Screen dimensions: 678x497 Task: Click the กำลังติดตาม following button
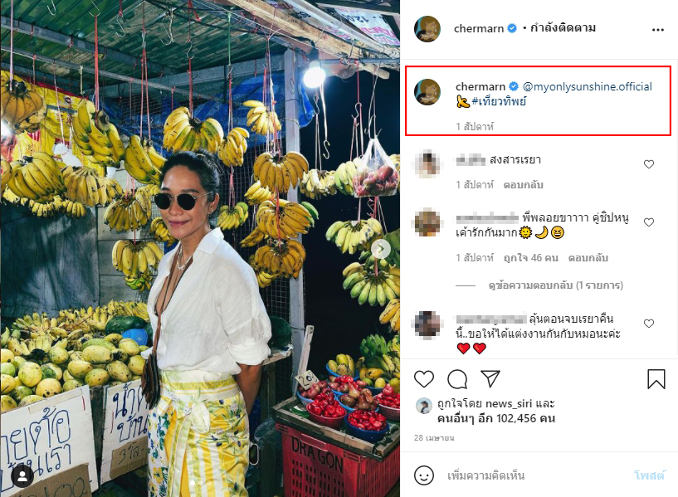pyautogui.click(x=563, y=28)
